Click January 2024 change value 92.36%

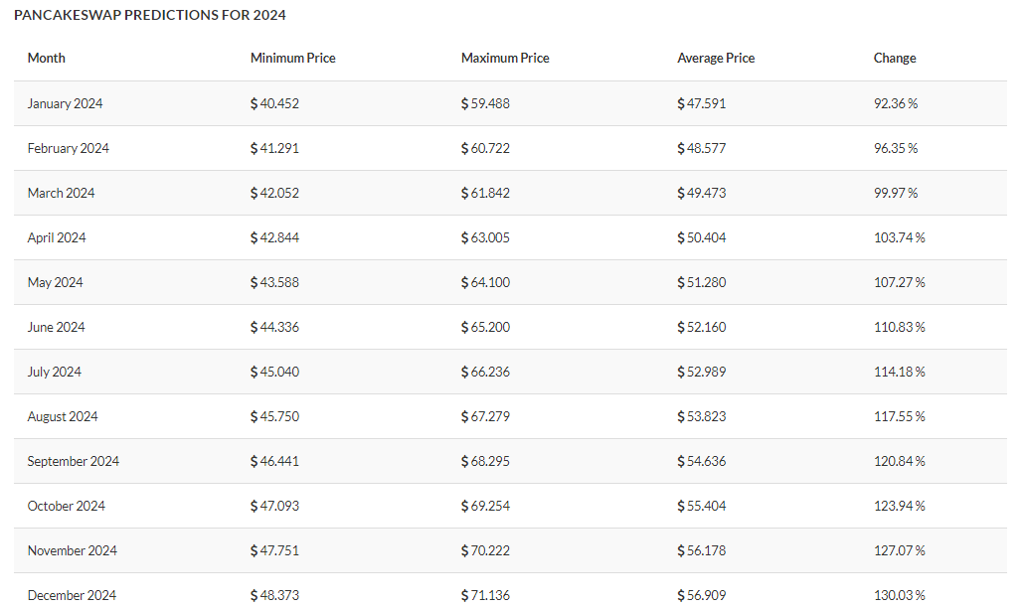pos(895,103)
